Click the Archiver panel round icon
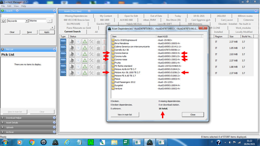Screen dimensions: 260x146 pyautogui.click(x=3, y=132)
